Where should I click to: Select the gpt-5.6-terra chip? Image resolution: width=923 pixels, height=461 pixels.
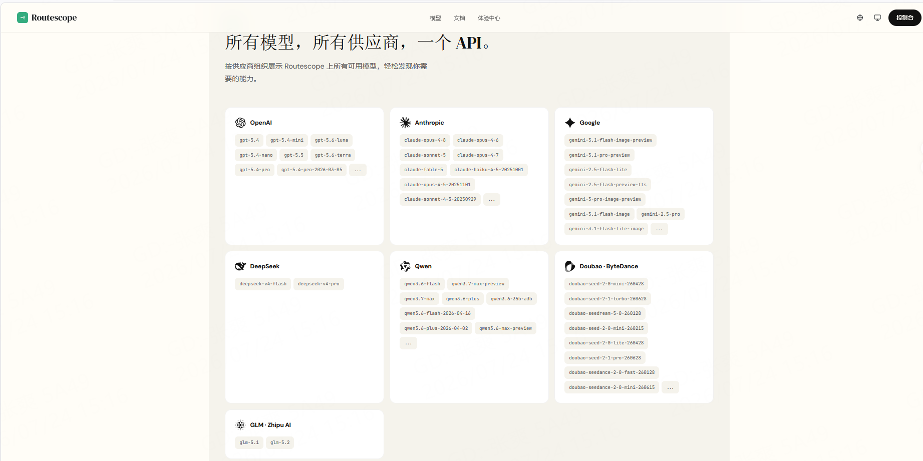click(x=333, y=155)
